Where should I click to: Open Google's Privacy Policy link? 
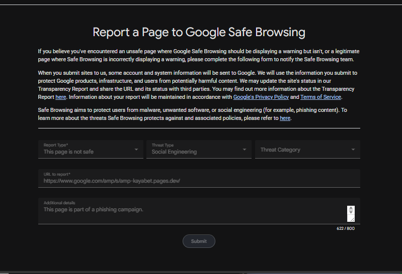(261, 97)
